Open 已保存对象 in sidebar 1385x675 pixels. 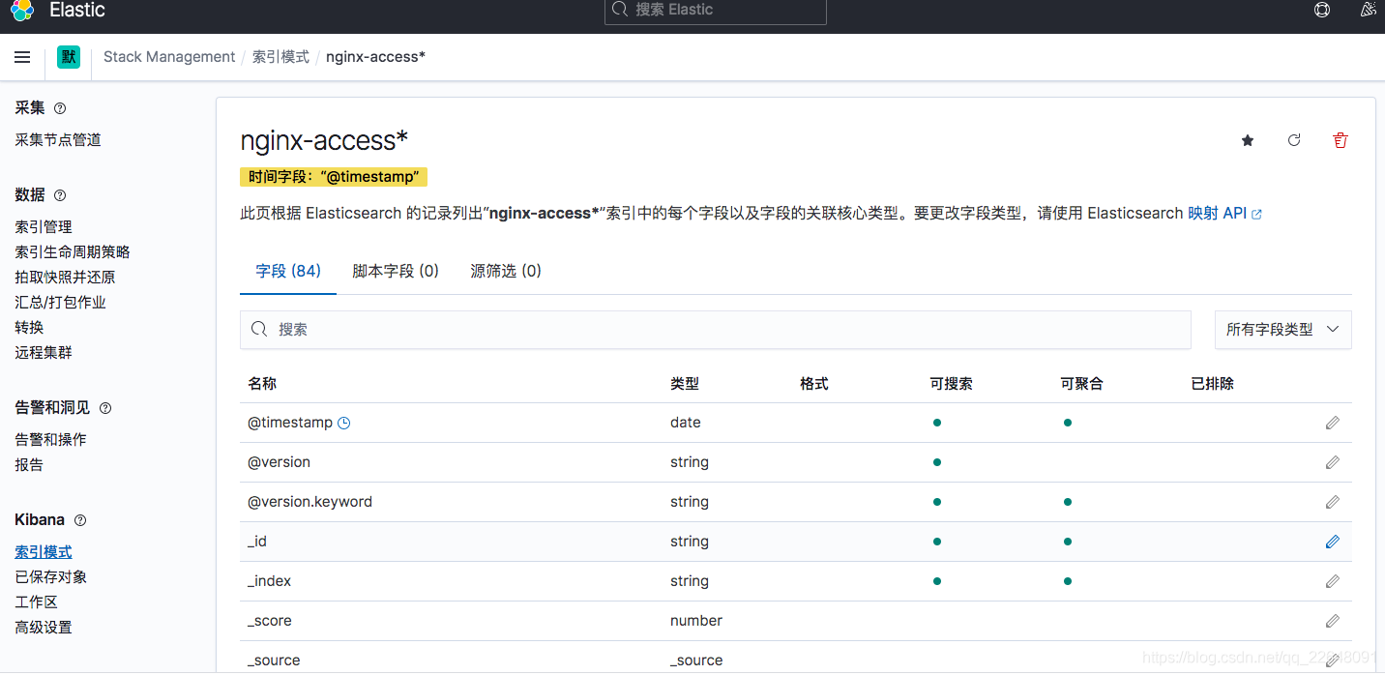pos(50,577)
